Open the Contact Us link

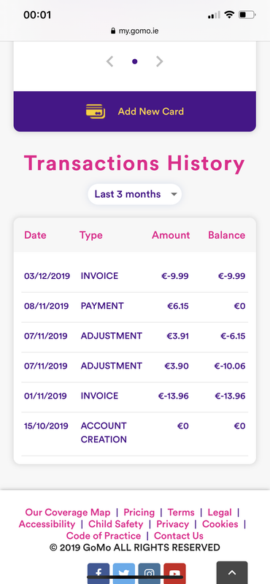(179, 536)
